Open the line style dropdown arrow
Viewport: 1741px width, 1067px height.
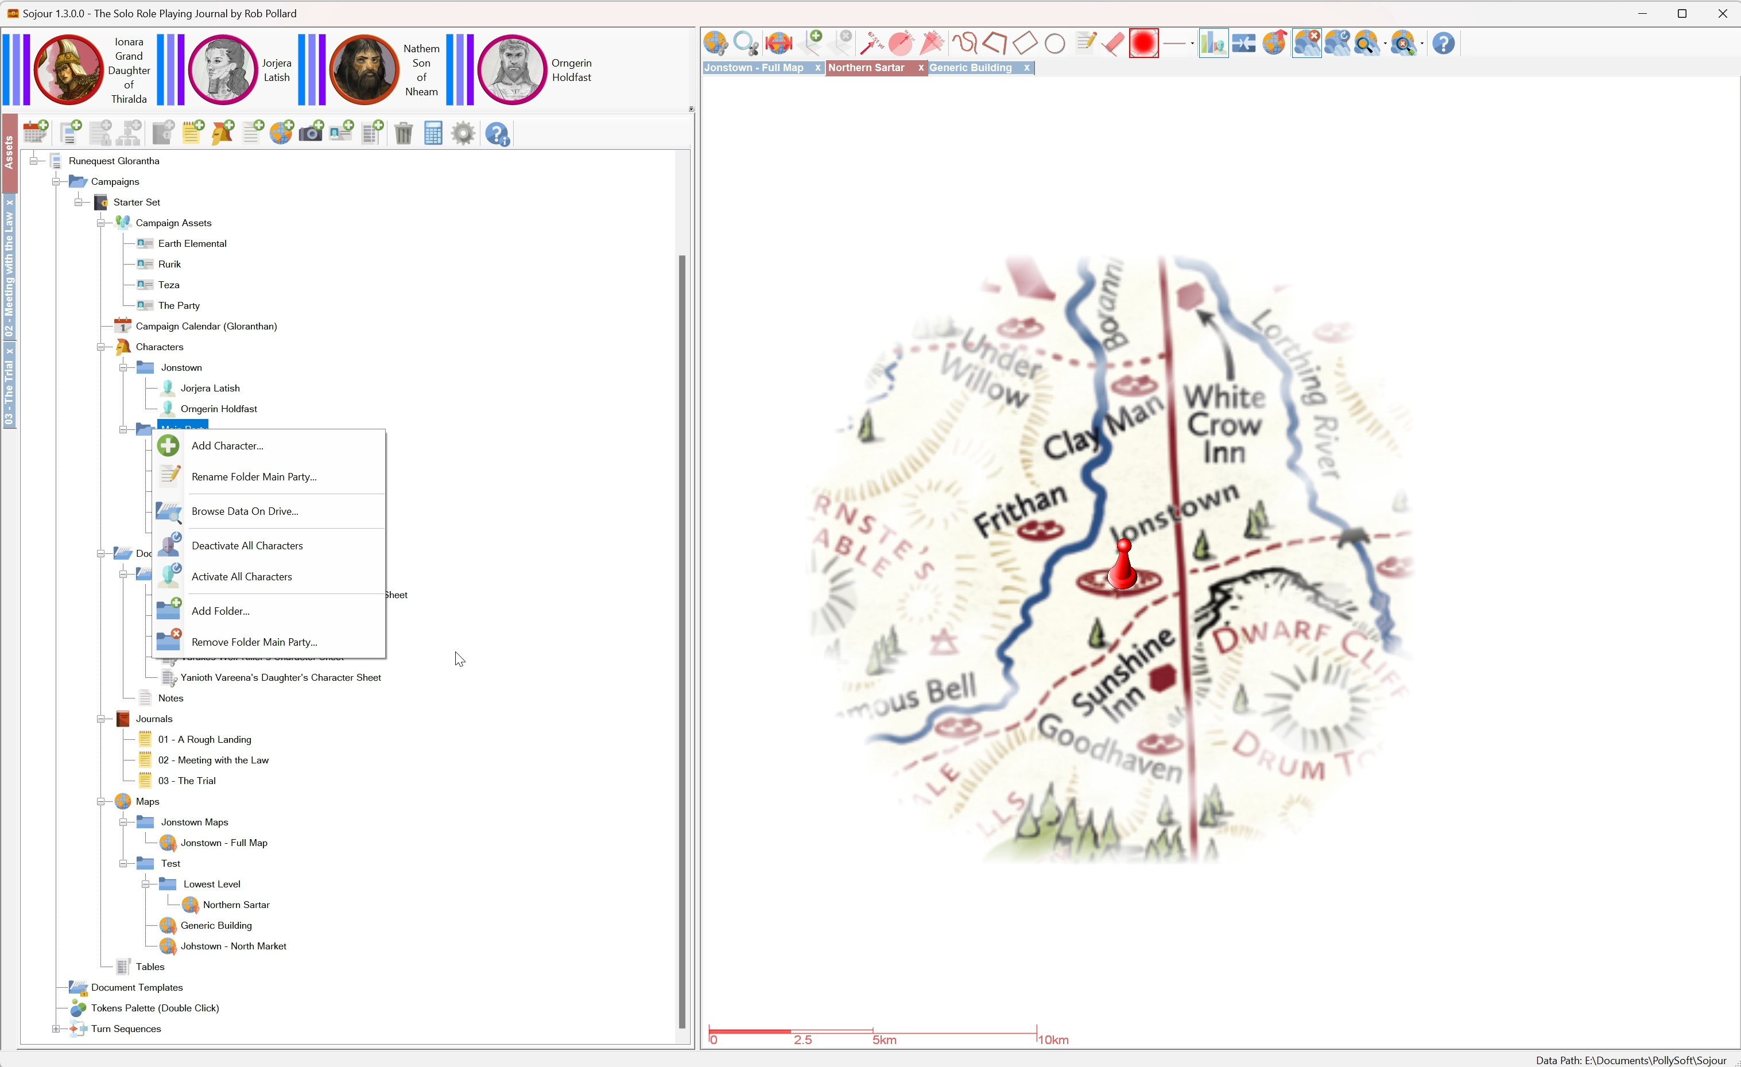pos(1192,44)
